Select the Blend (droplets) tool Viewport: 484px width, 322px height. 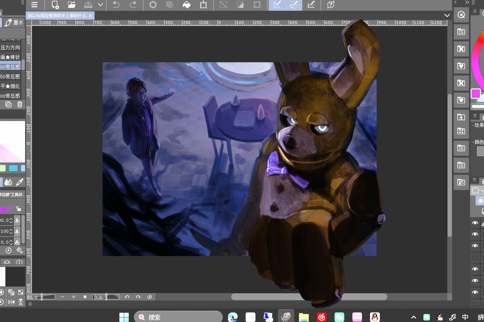click(8, 182)
